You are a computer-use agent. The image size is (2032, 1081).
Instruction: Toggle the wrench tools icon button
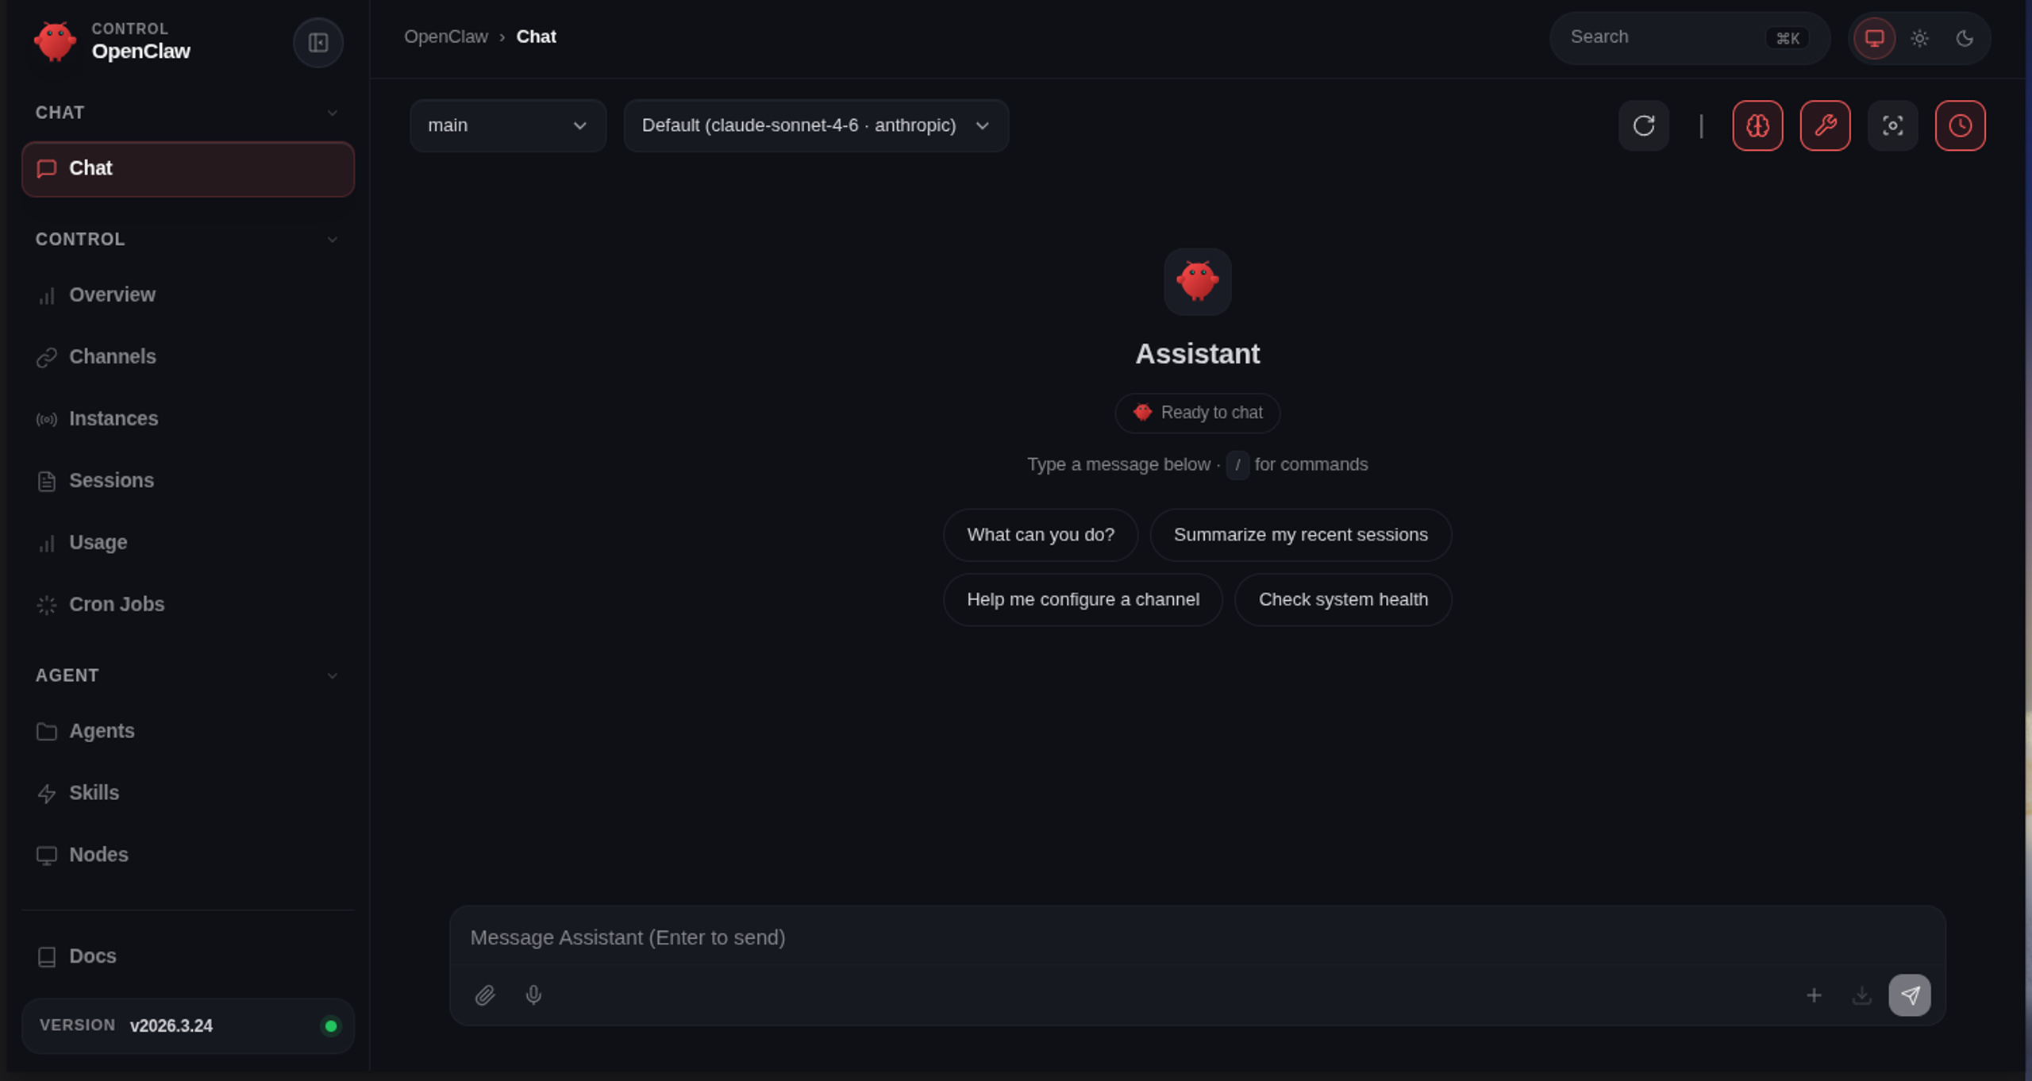pyautogui.click(x=1825, y=125)
